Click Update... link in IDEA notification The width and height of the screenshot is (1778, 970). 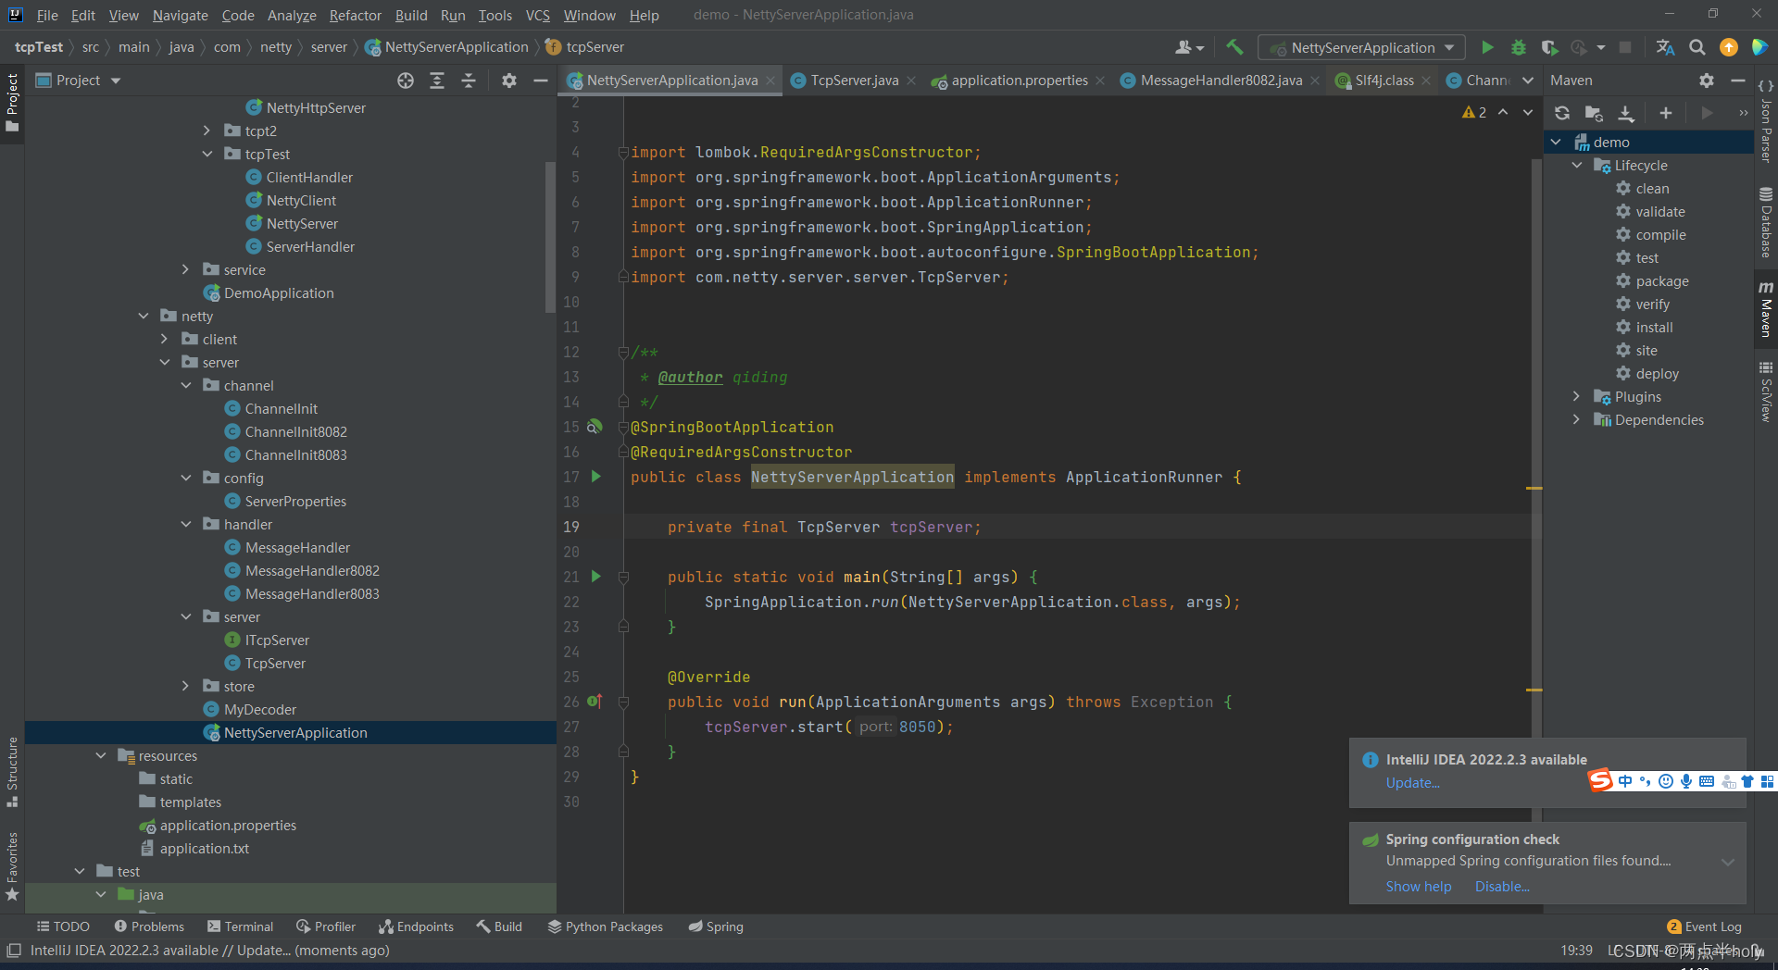tap(1412, 783)
